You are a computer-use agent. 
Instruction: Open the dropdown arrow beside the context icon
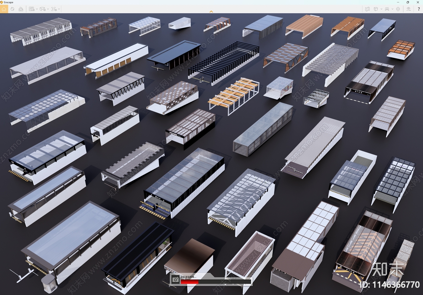click(392, 9)
